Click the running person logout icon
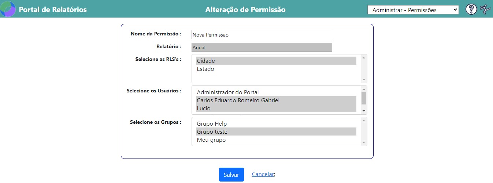Viewport: 493px width, 183px height. click(x=485, y=9)
